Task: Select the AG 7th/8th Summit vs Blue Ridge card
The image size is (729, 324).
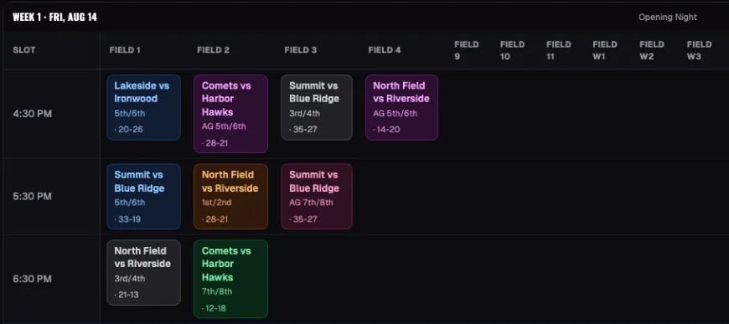Action: [x=317, y=196]
